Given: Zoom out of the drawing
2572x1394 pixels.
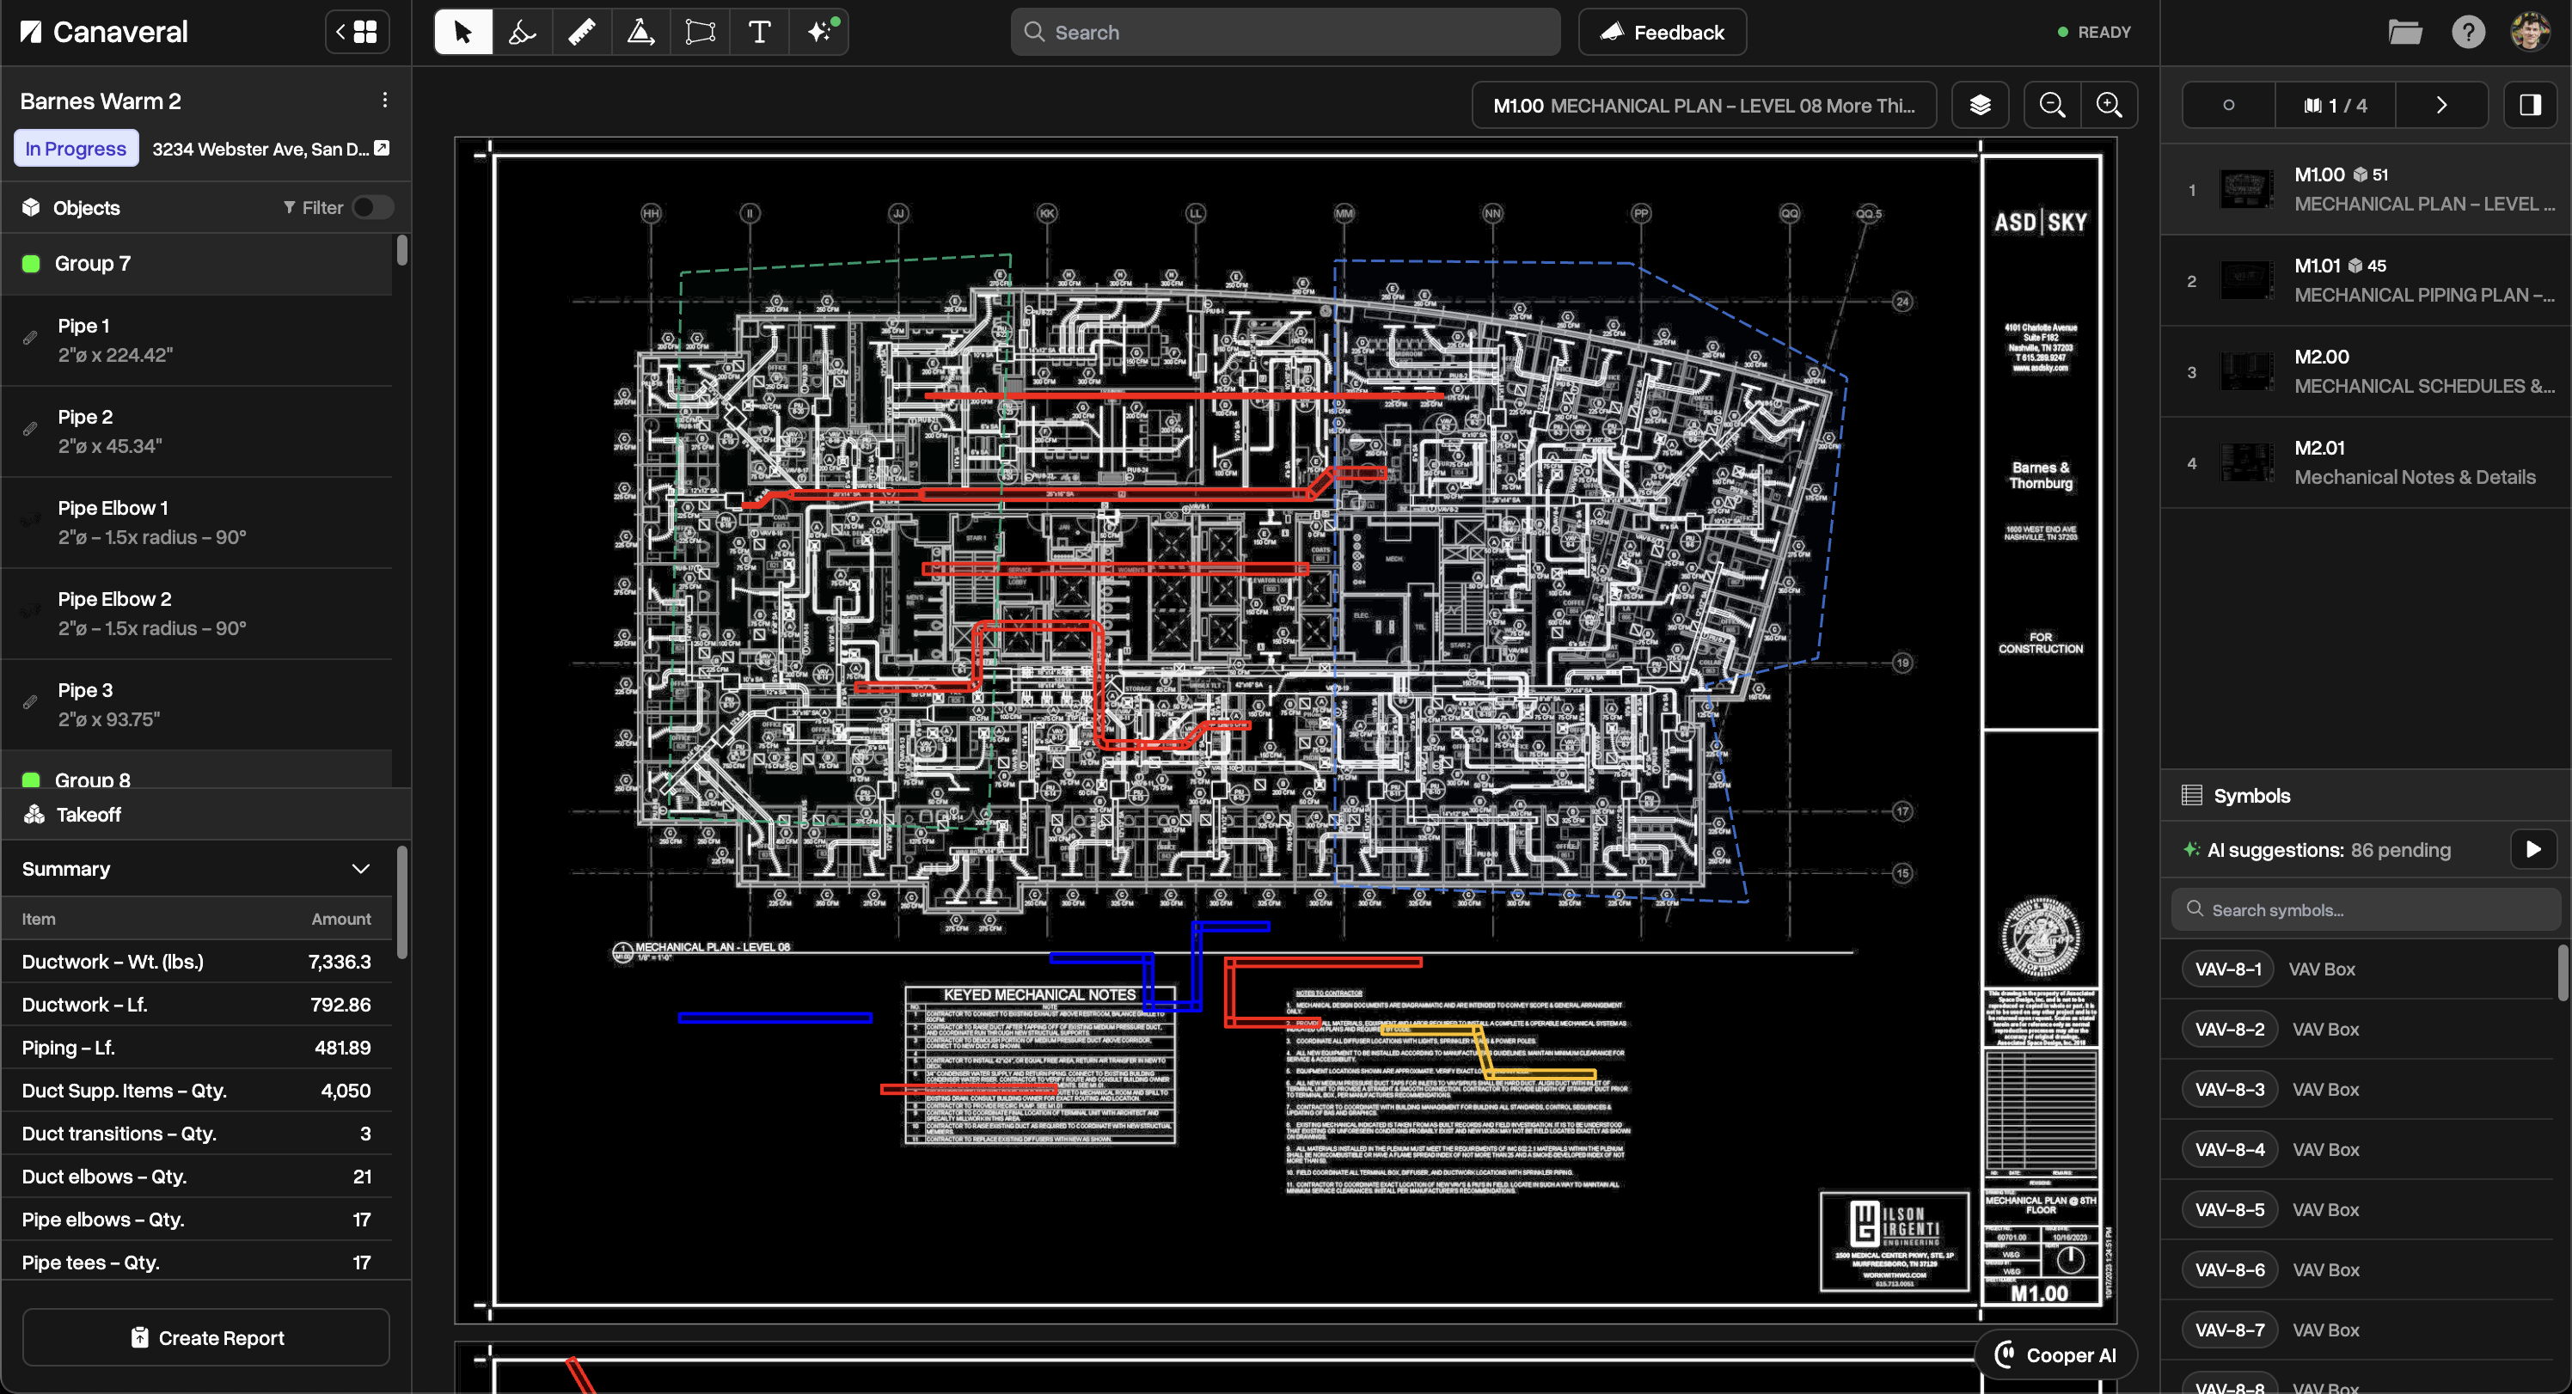Looking at the screenshot, I should [x=2053, y=105].
